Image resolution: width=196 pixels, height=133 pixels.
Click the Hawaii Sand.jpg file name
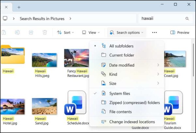point(41,121)
